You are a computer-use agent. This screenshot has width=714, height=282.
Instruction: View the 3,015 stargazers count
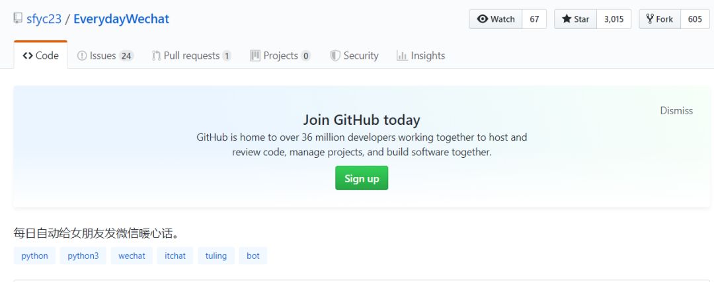click(614, 19)
